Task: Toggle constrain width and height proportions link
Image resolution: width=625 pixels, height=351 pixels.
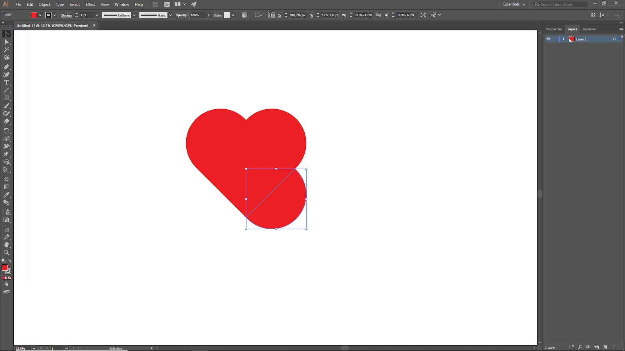Action: (378, 15)
